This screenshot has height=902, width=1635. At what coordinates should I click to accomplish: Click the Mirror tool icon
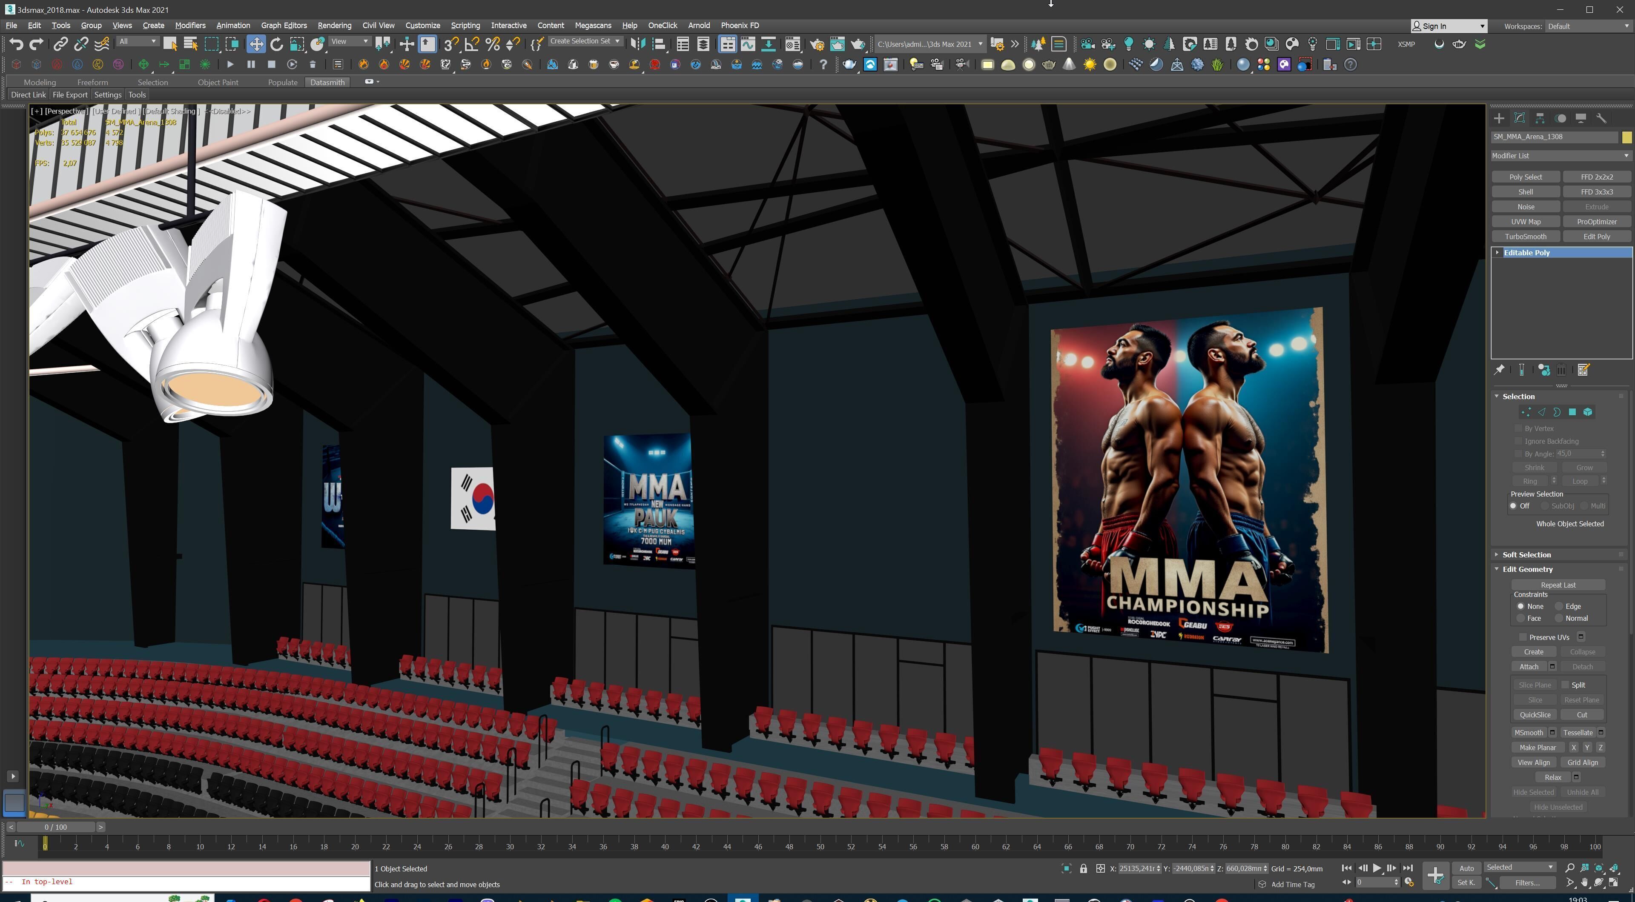638,44
